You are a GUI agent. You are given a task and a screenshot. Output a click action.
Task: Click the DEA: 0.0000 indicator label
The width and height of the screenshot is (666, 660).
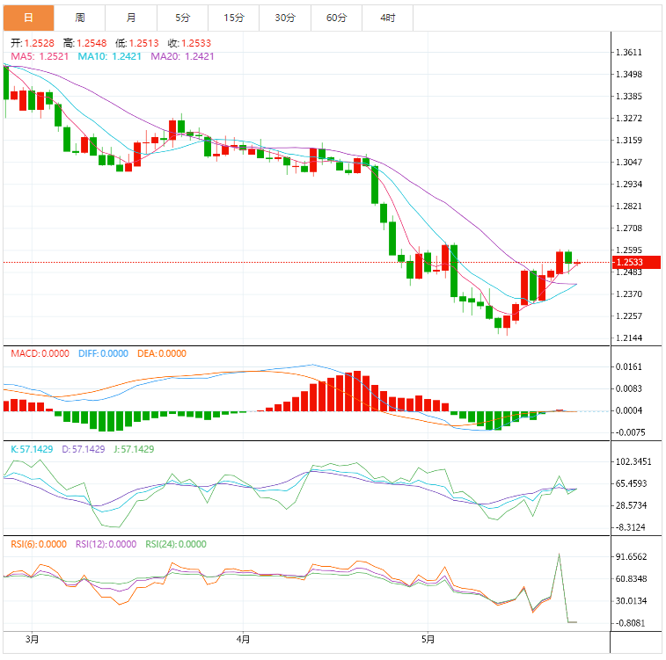pos(162,354)
